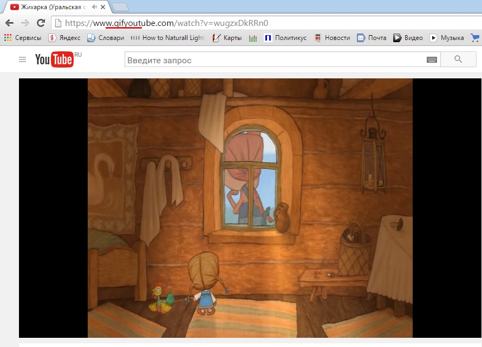Click the video player to pause playback
This screenshot has height=347, width=482.
[250, 208]
